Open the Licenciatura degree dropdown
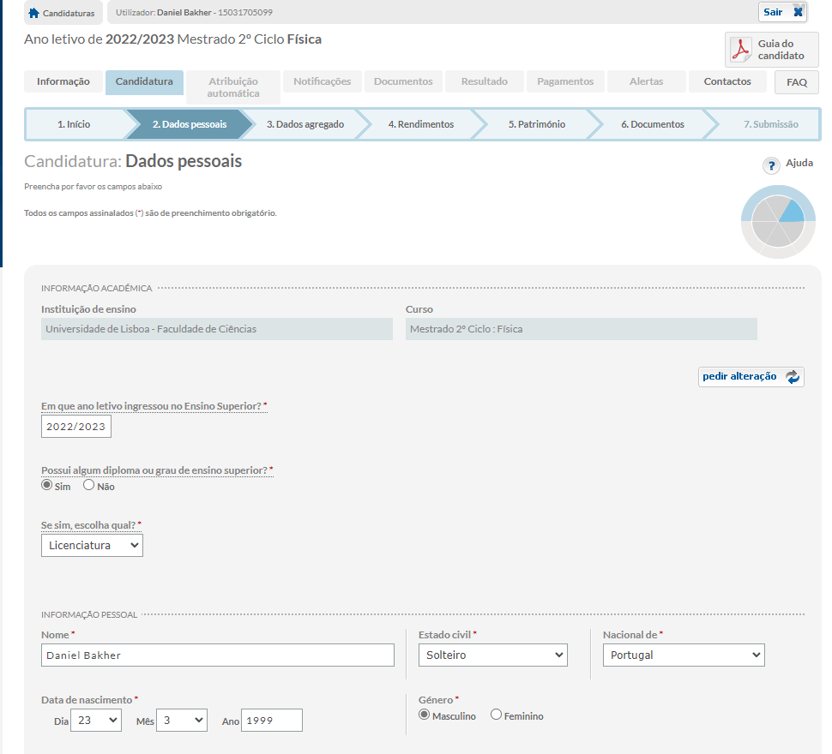 [x=93, y=545]
